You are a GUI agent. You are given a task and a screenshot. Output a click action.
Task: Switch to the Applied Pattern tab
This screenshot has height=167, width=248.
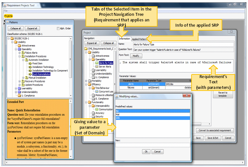(x=139, y=39)
